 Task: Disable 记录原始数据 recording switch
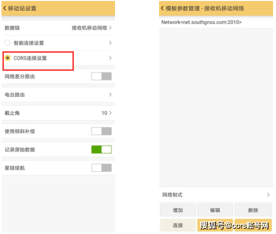[x=101, y=149]
